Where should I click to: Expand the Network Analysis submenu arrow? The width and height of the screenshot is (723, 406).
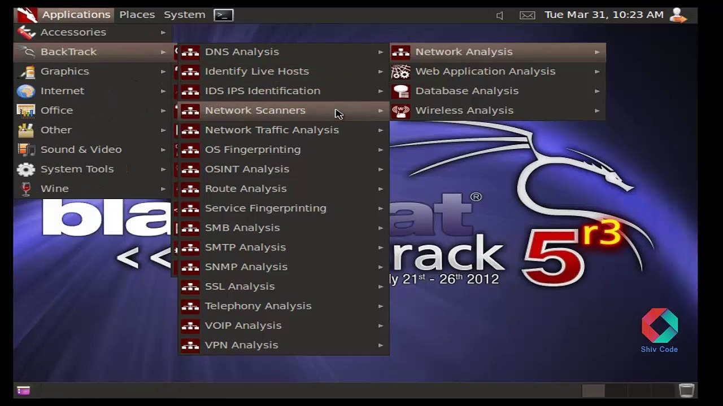click(x=597, y=52)
